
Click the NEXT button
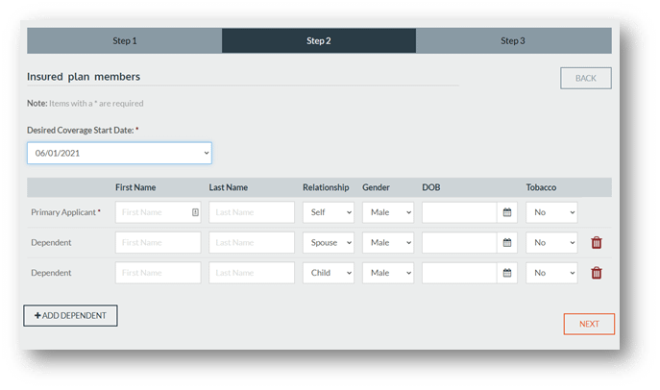coord(589,324)
